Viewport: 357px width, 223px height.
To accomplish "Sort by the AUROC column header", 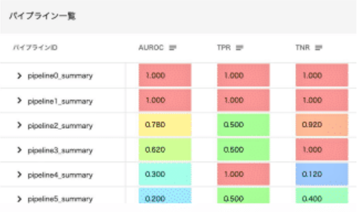I will point(151,48).
